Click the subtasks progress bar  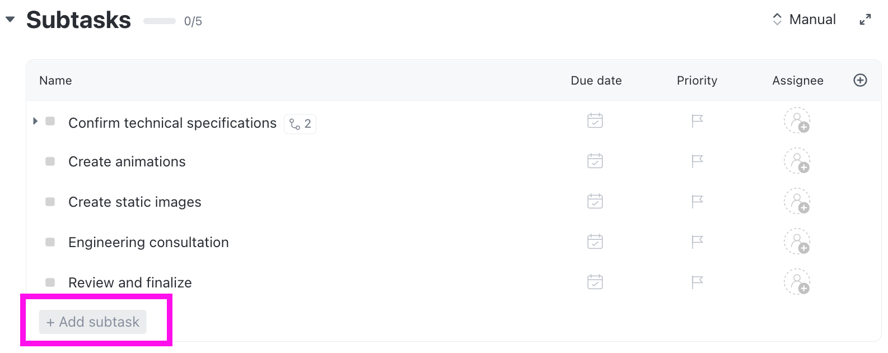160,21
